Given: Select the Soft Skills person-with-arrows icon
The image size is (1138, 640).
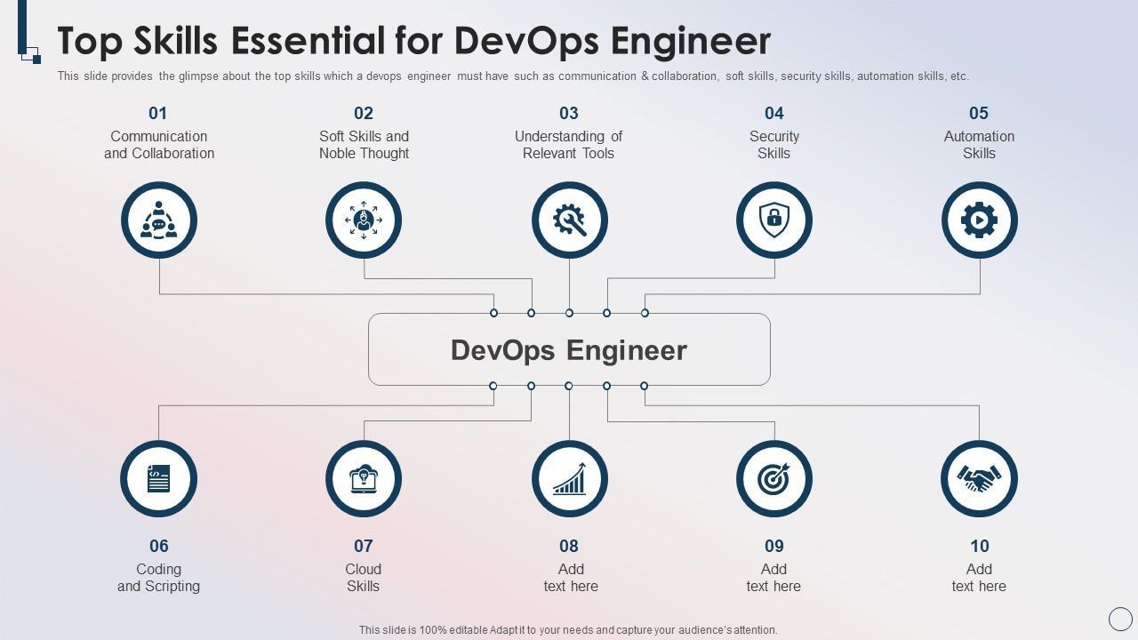Looking at the screenshot, I should (x=364, y=220).
